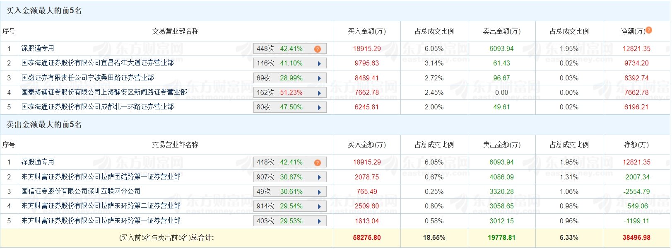Click the orange help icon beside 净额(万) header
The image size is (672, 249).
[x=649, y=30]
